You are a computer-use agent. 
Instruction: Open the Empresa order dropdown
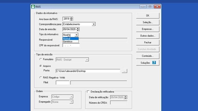pos(71,97)
